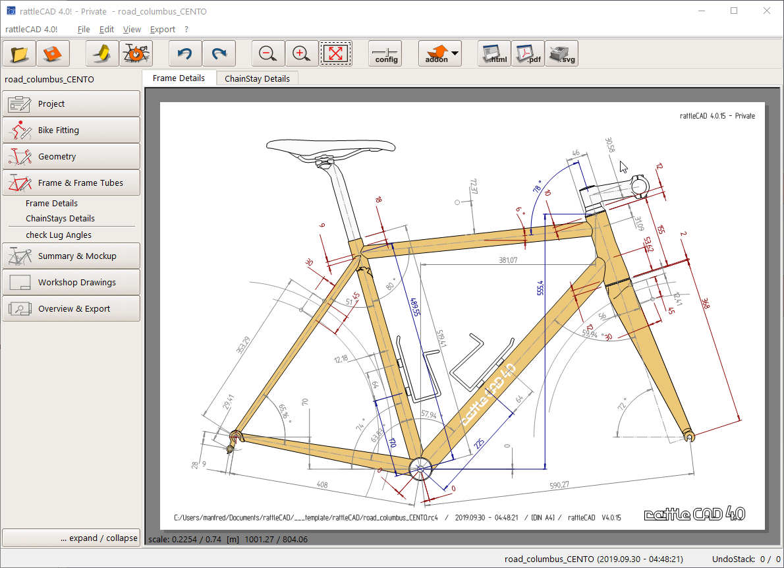The image size is (784, 568).
Task: Click the expand / collapse button
Action: pos(71,538)
